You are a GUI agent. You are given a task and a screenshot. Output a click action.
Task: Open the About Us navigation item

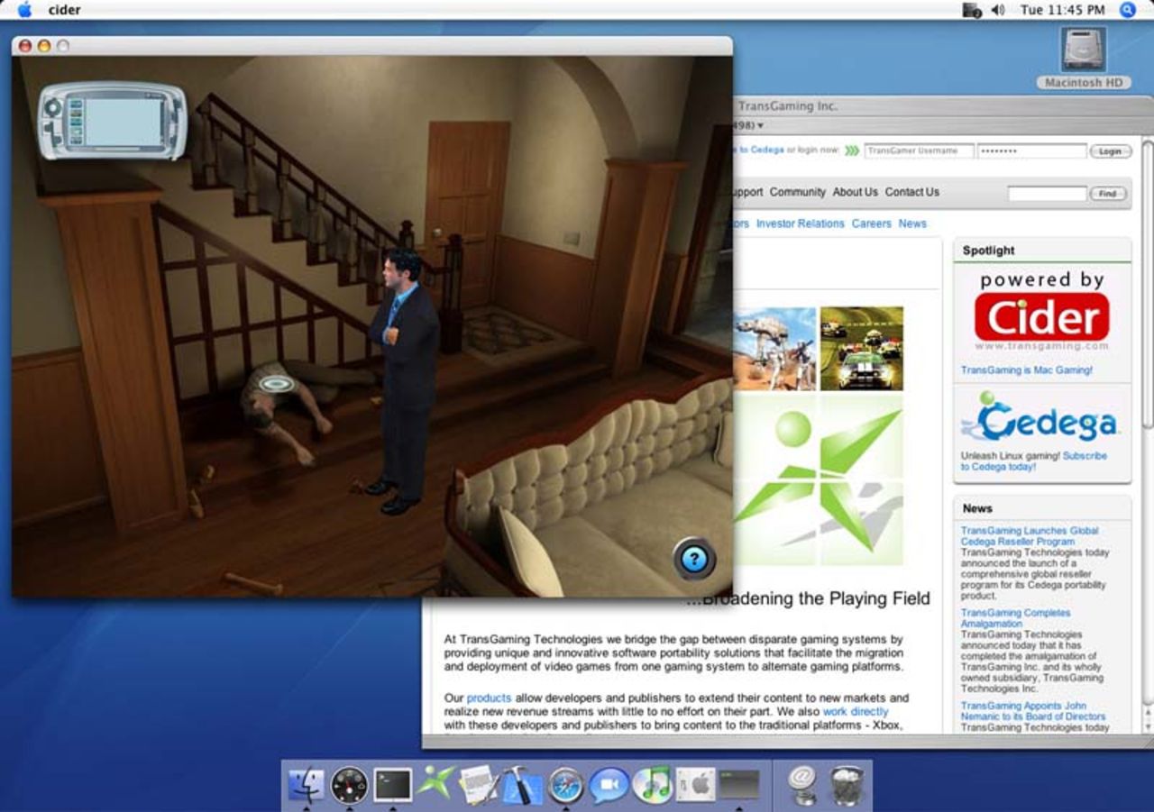[855, 192]
